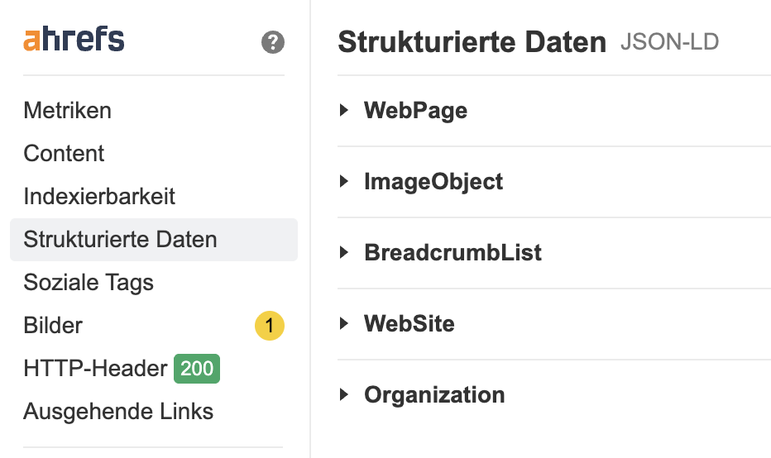Expand the WebSite disclosure triangle
Viewport: 771px width, 458px height.
(344, 324)
